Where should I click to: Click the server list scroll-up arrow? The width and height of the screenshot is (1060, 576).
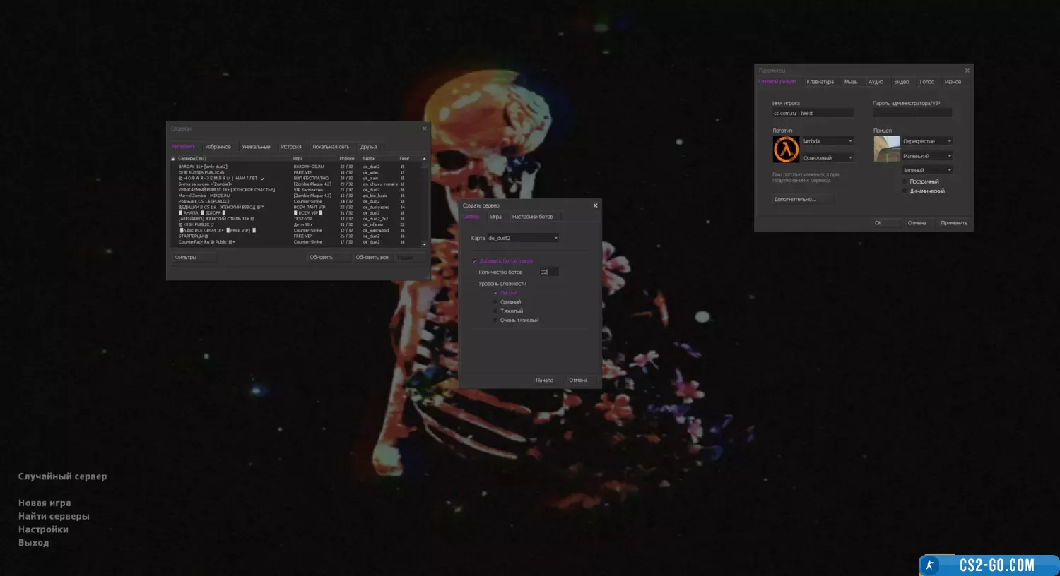[x=424, y=159]
